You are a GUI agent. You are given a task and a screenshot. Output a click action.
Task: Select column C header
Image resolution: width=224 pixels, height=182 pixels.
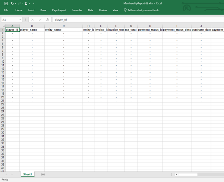click(64, 26)
